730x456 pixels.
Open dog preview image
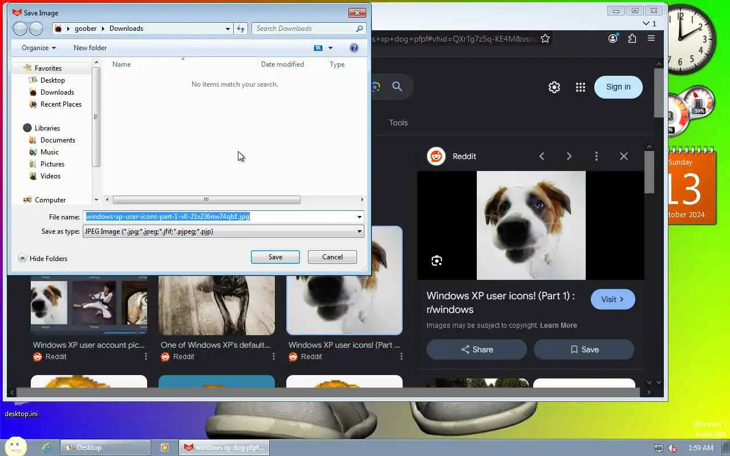pos(531,225)
